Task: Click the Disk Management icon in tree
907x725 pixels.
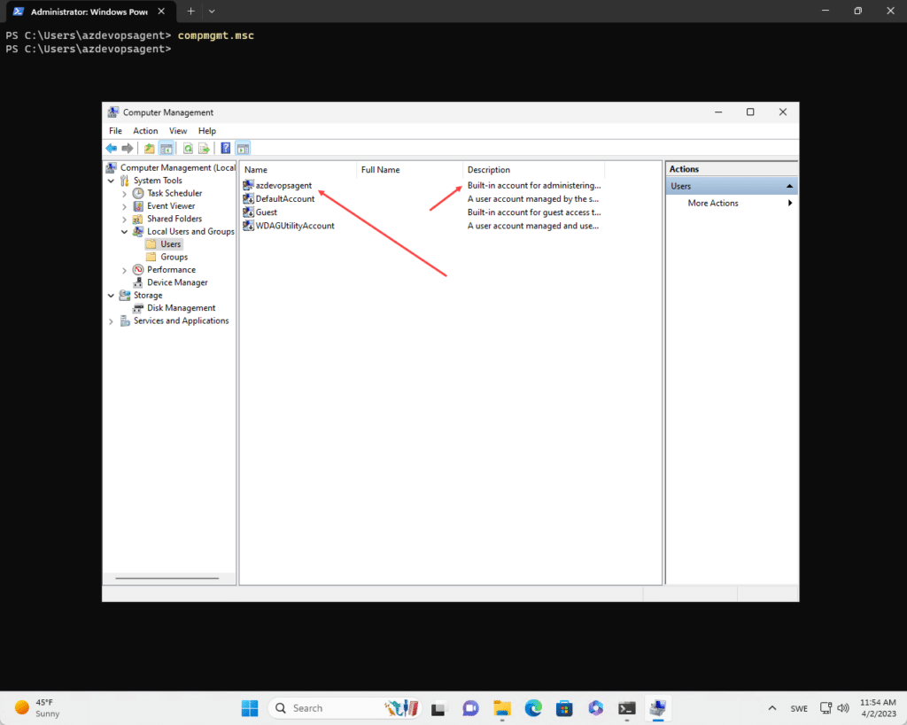Action: [x=138, y=307]
